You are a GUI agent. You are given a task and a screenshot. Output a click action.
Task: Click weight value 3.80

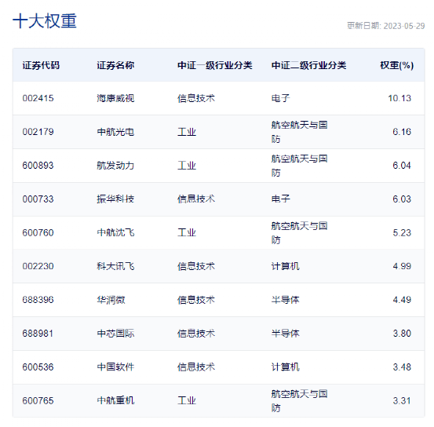click(402, 334)
